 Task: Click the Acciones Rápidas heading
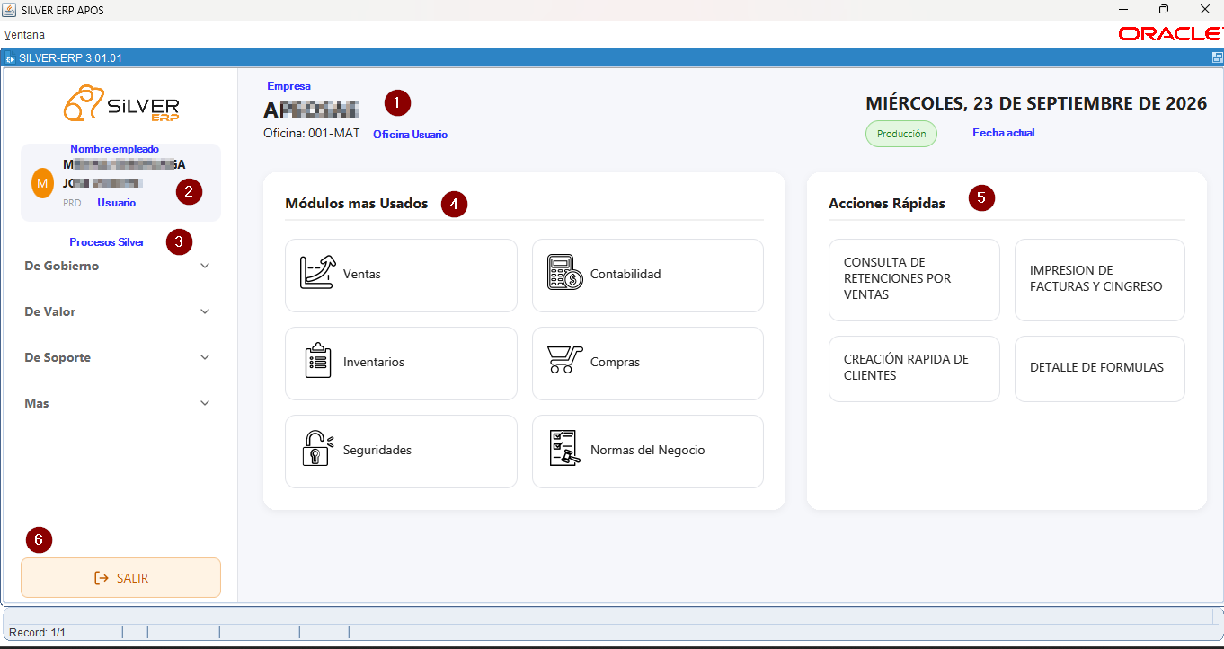[x=887, y=204]
